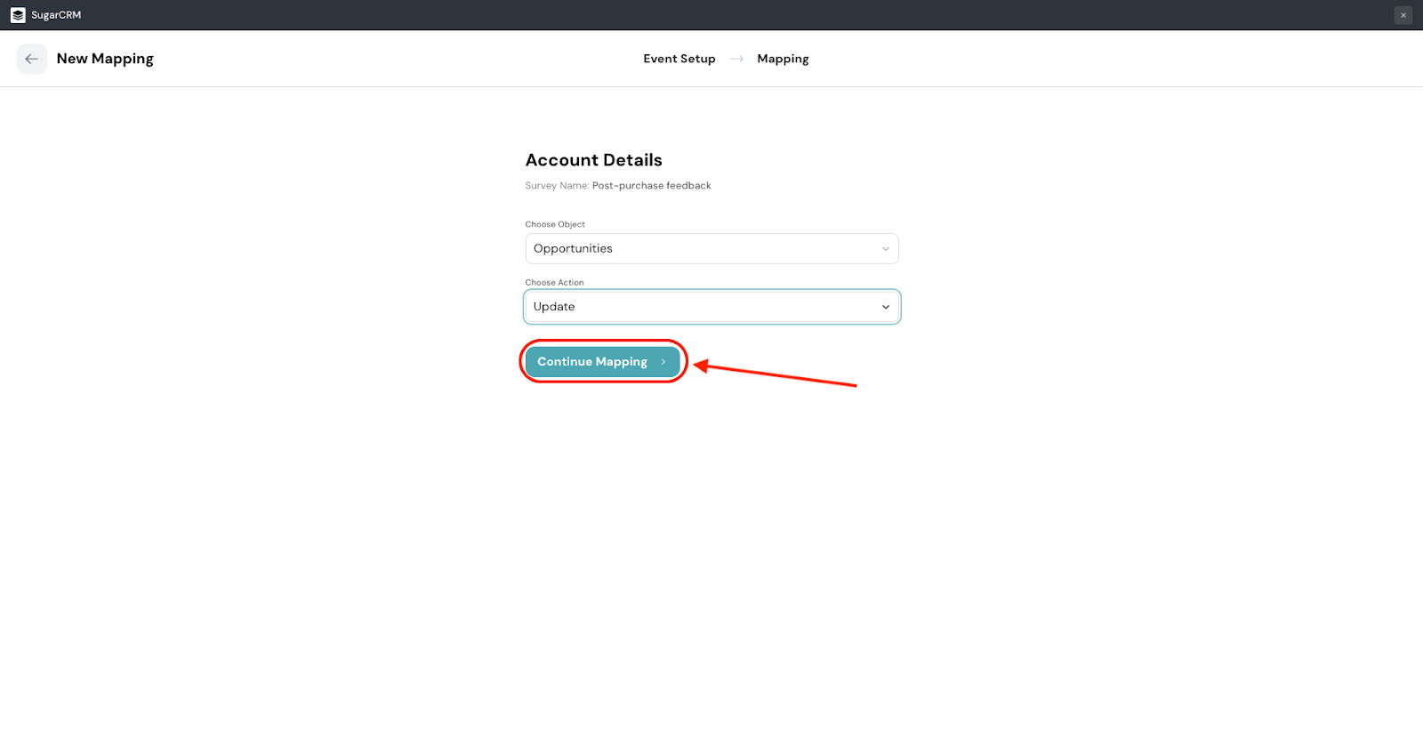Image resolution: width=1423 pixels, height=732 pixels.
Task: Select the Post-purchase feedback survey name text
Action: point(651,186)
